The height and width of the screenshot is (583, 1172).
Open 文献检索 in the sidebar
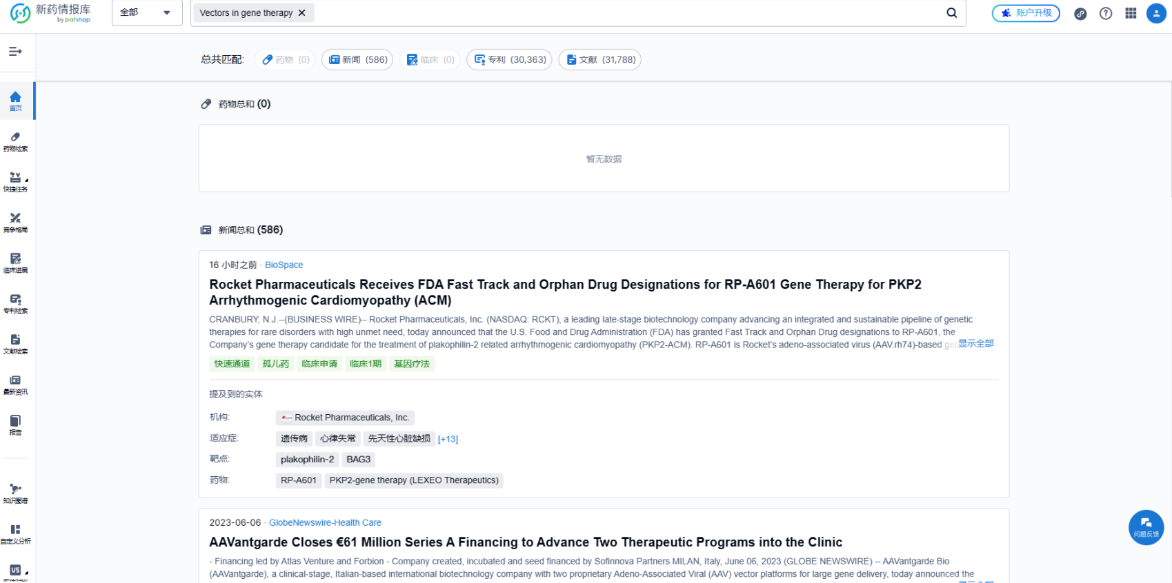[15, 345]
